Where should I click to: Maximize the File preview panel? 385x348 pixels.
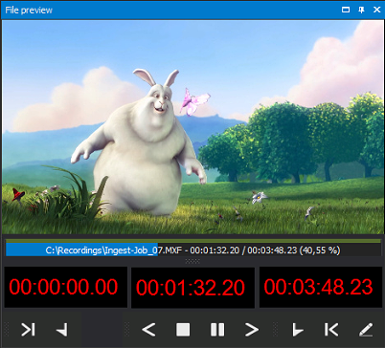(346, 10)
